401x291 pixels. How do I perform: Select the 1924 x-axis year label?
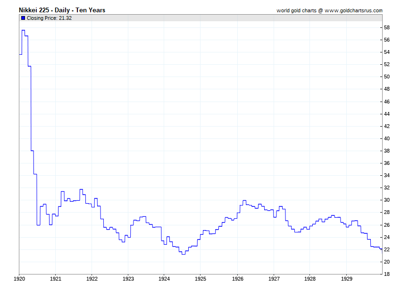(164, 279)
